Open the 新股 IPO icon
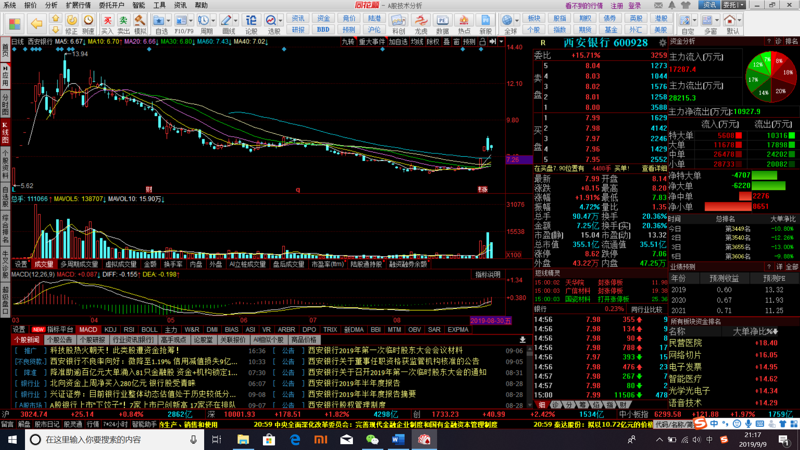The height and width of the screenshot is (450, 800). point(486,24)
